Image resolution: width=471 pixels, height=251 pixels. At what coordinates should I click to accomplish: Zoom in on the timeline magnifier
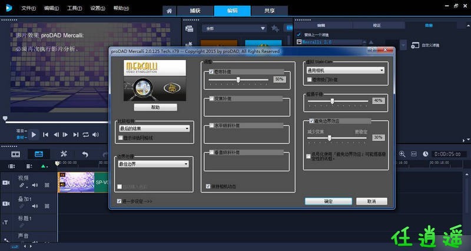tap(402, 154)
